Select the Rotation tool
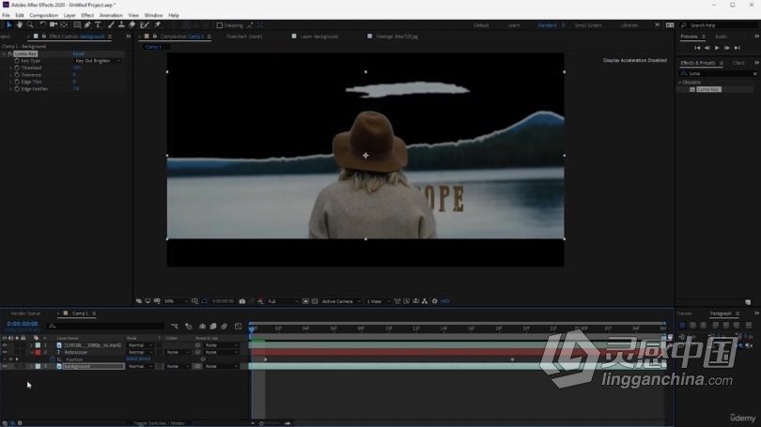This screenshot has width=761, height=427. [42, 24]
